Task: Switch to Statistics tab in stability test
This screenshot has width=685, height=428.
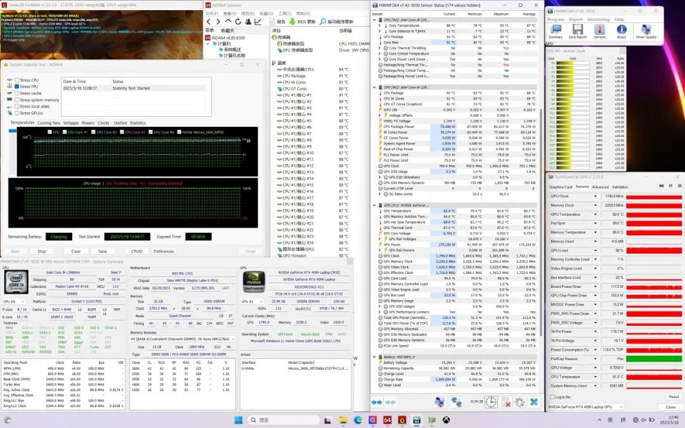Action: click(x=138, y=123)
